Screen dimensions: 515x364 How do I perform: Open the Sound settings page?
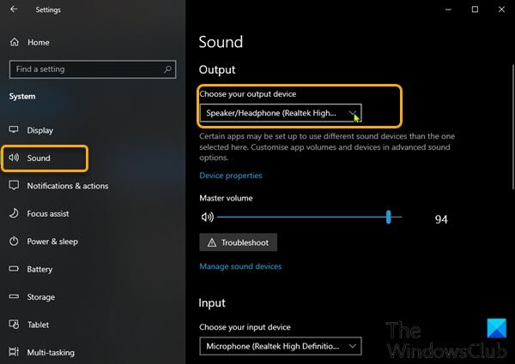point(39,158)
